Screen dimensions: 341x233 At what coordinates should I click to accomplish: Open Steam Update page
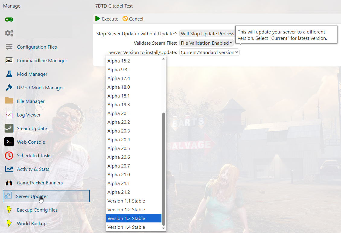tap(32, 128)
